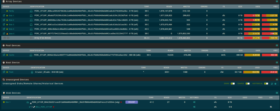Click the Cache temperature 30 C
The width and height of the screenshot is (280, 111).
[149, 55]
